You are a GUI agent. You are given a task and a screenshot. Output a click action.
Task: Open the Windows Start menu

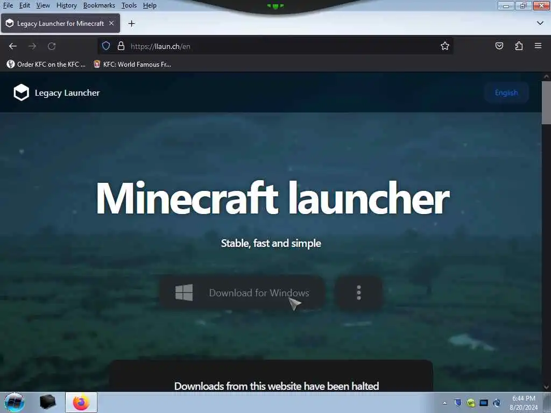pos(15,402)
